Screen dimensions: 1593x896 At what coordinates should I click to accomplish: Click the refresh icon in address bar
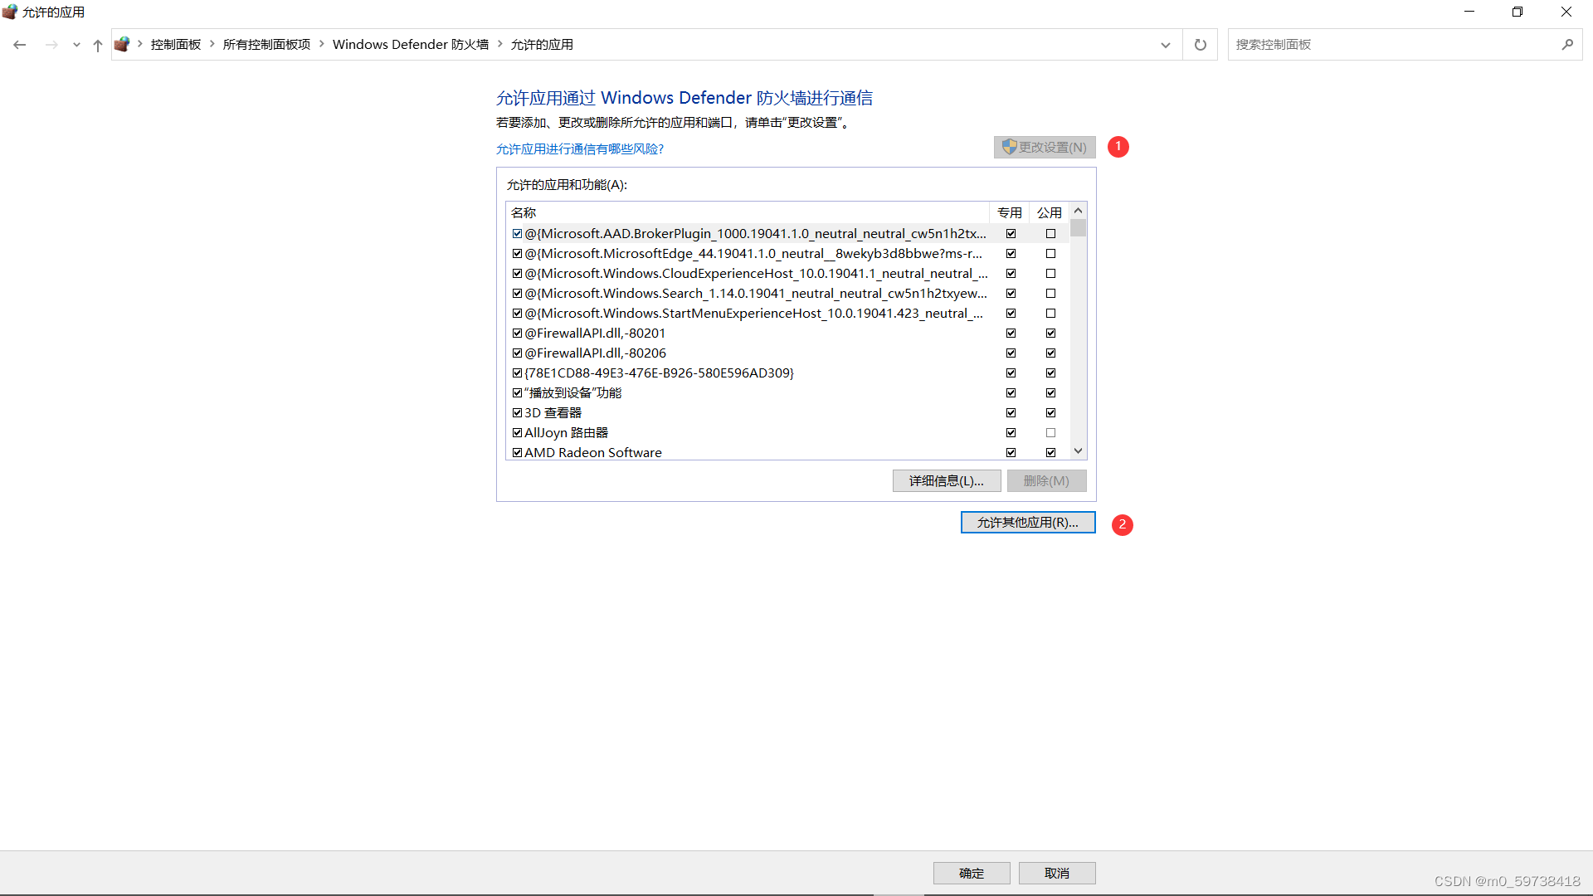click(1200, 45)
